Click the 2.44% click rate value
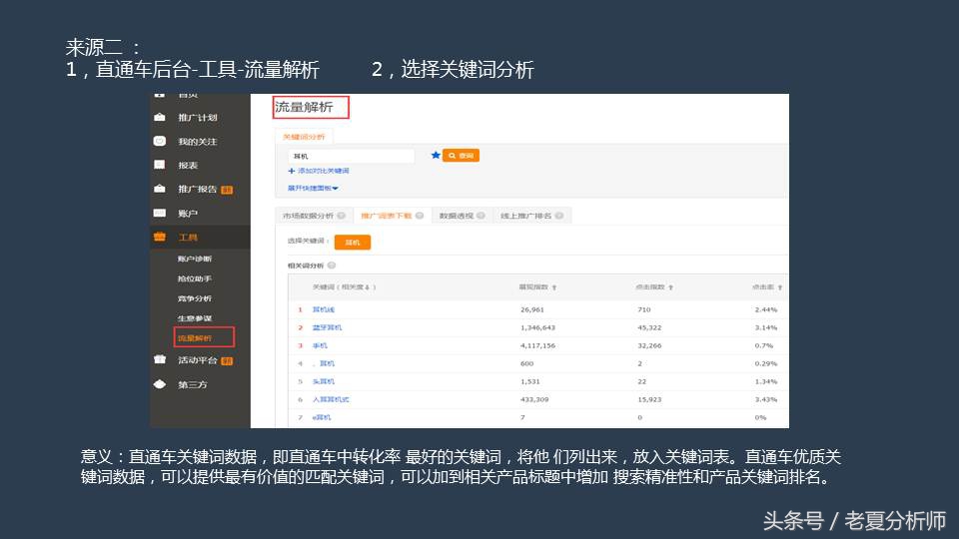Viewport: 959px width, 539px height. tap(766, 309)
